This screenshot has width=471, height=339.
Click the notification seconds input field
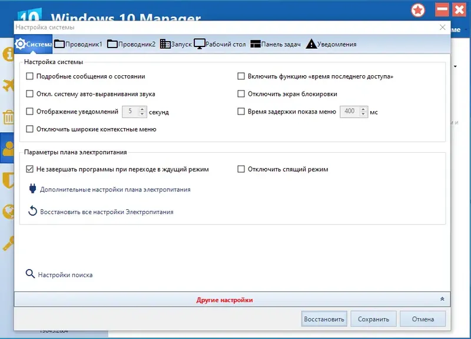click(x=131, y=112)
